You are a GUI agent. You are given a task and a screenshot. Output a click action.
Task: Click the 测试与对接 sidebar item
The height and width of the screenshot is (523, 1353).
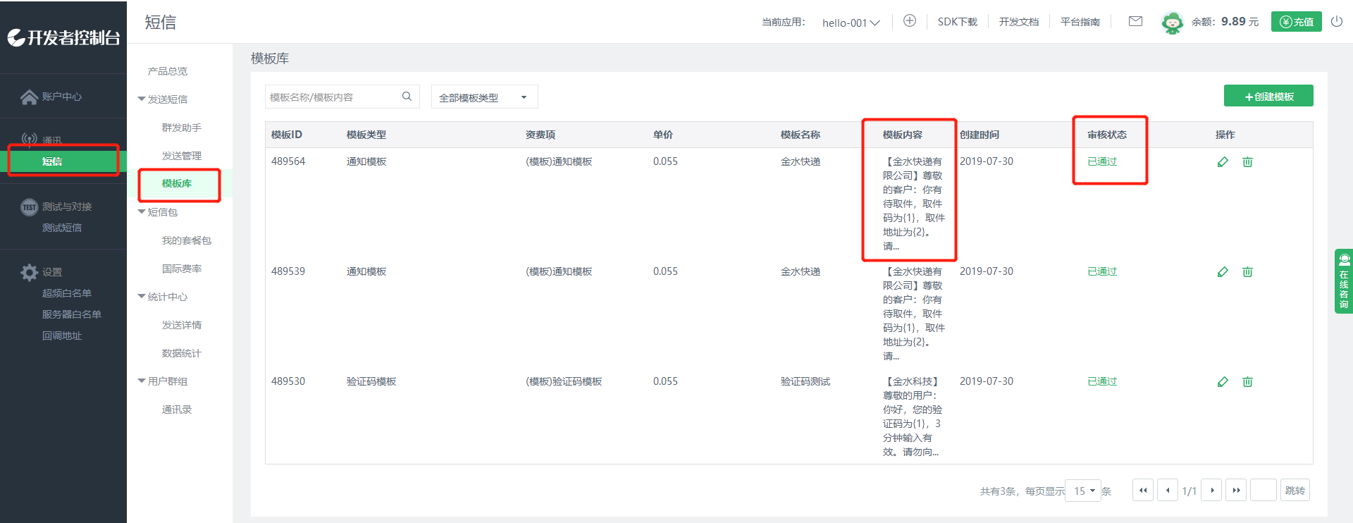click(x=56, y=207)
